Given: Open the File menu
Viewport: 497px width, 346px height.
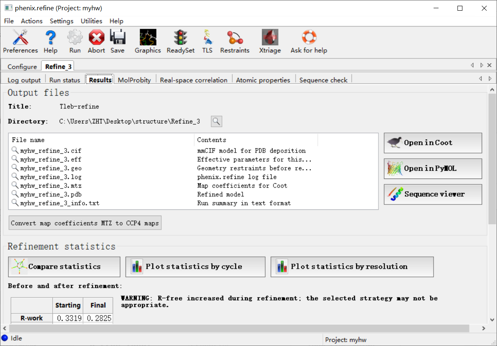Looking at the screenshot, I should [x=9, y=21].
